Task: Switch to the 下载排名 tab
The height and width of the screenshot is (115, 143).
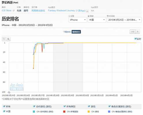Action: (x=67, y=32)
